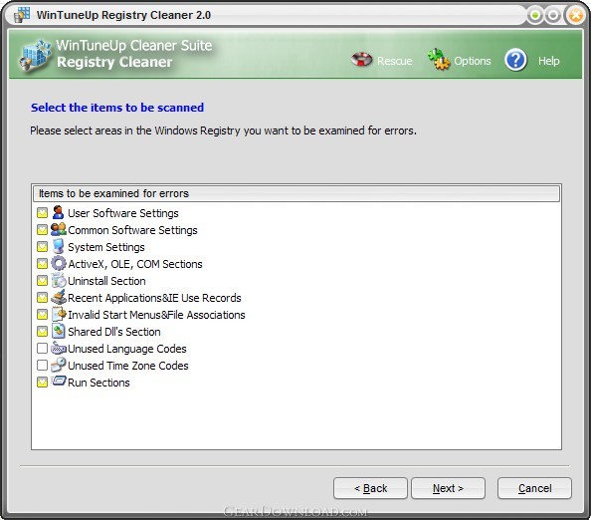The image size is (591, 520).
Task: Toggle ActiveX, OLE, COM Sections checkbox
Action: (x=42, y=264)
